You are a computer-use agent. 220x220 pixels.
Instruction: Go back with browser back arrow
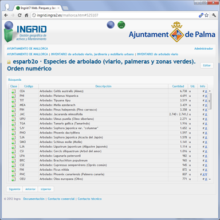coord(6,15)
